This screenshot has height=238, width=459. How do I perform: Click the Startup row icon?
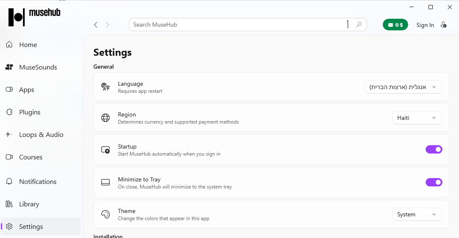[105, 150]
